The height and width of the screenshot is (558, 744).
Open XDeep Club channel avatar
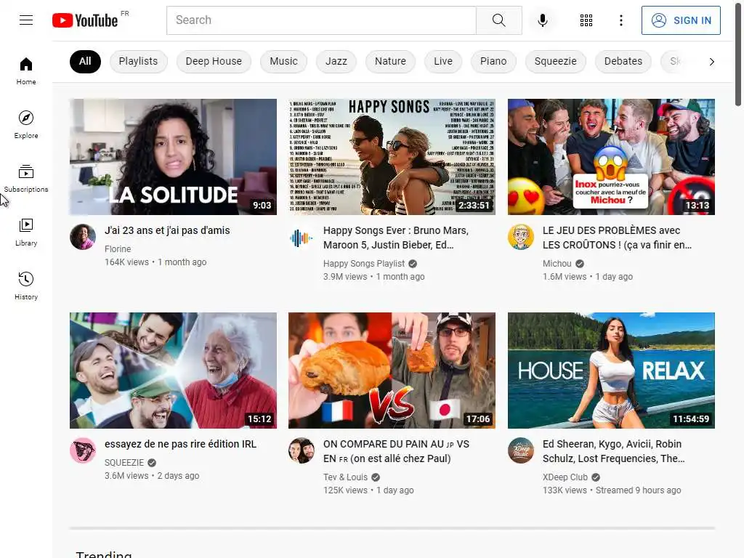click(520, 450)
